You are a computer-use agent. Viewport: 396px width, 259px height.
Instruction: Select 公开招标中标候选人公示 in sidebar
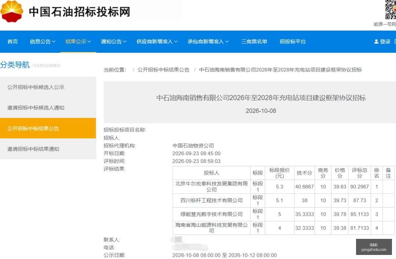pyautogui.click(x=48, y=87)
